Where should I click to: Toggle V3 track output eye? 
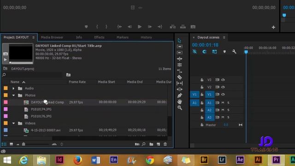coord(223,80)
